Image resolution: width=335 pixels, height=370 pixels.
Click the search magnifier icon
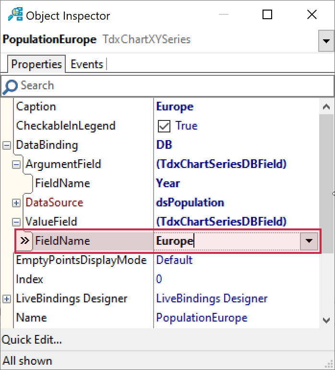coord(10,86)
